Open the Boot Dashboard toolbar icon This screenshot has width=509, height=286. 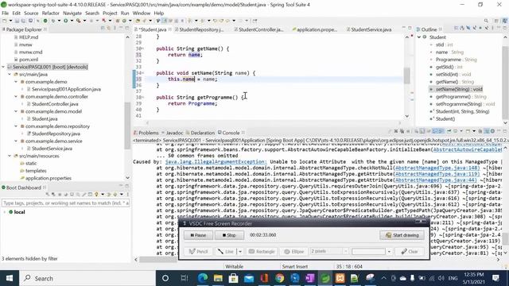click(x=45, y=21)
